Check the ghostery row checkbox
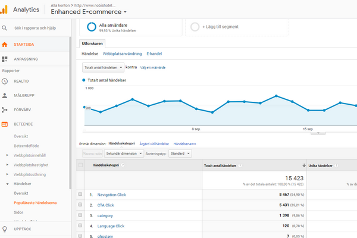 click(80, 236)
